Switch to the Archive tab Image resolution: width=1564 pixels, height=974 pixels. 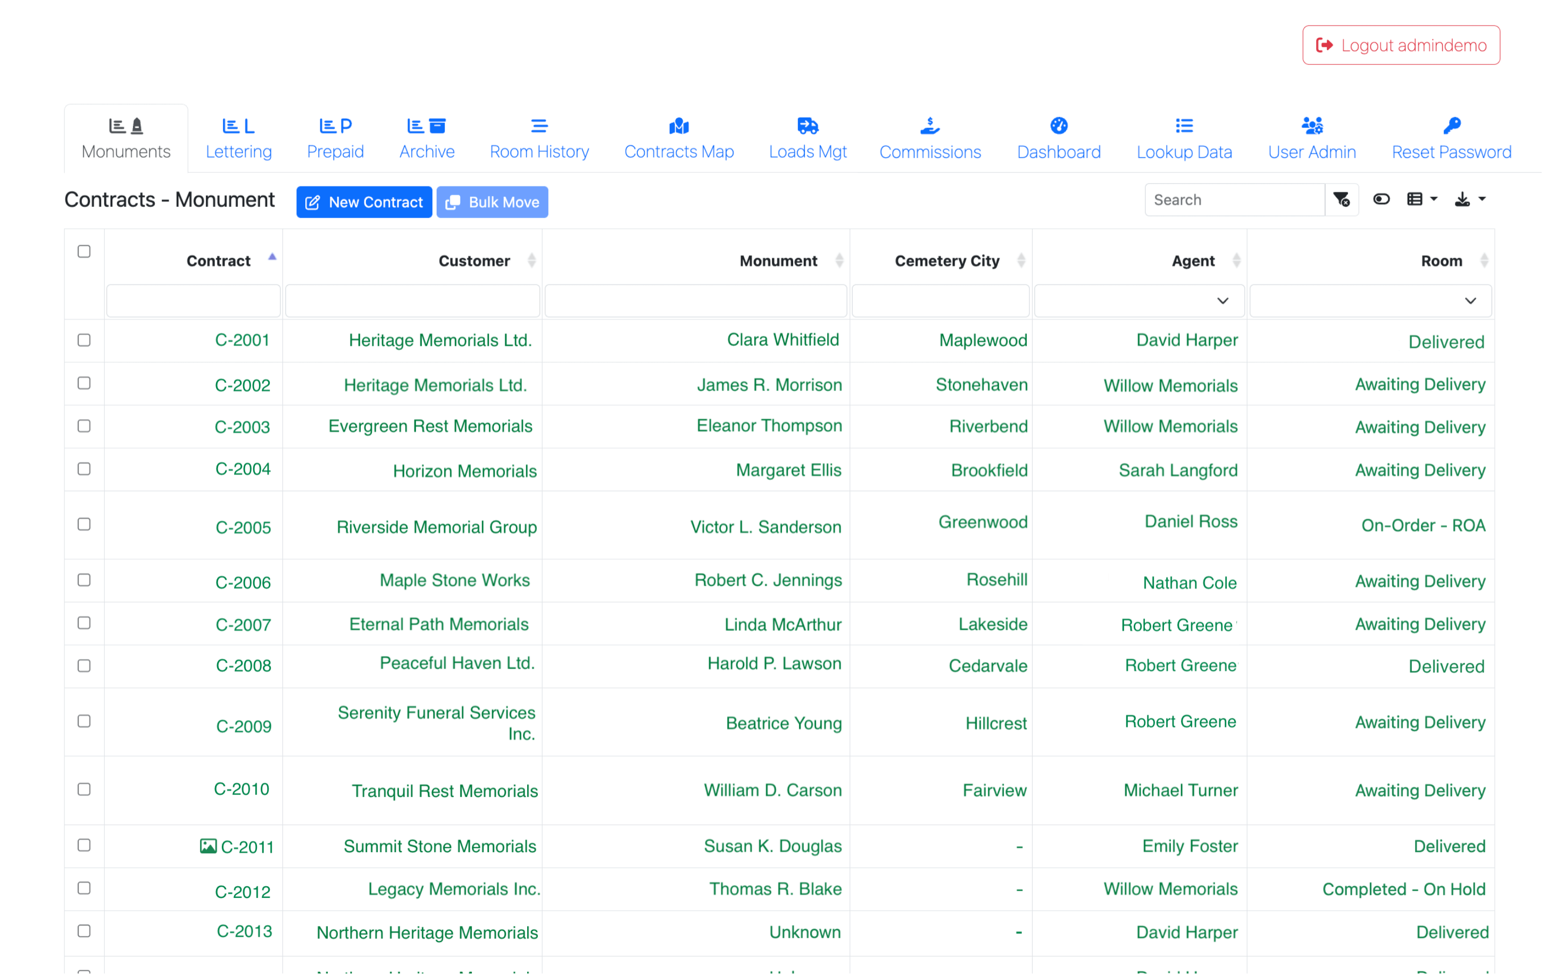pos(427,137)
